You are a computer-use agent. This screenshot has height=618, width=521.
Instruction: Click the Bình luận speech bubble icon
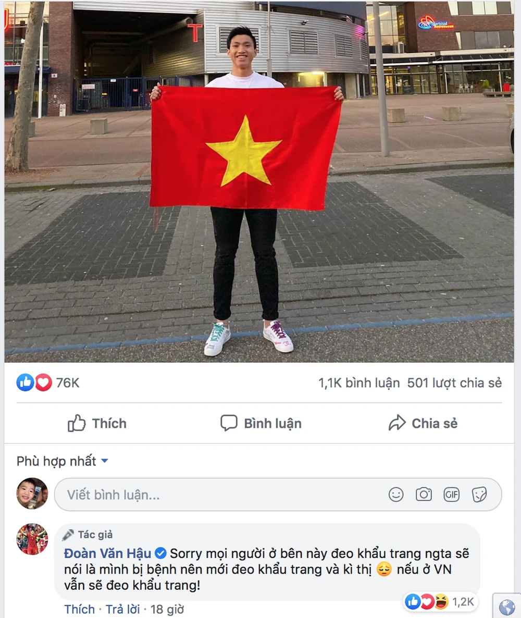[229, 423]
